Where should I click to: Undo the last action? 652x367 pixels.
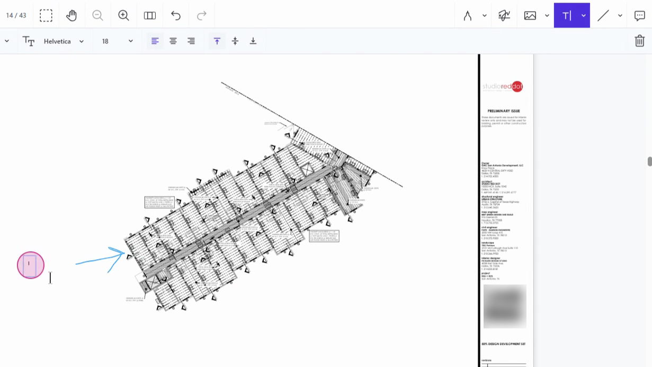176,15
